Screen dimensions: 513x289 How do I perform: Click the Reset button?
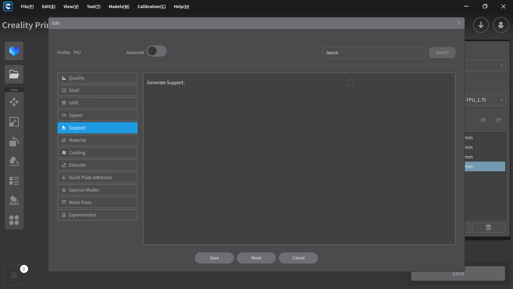pyautogui.click(x=256, y=258)
